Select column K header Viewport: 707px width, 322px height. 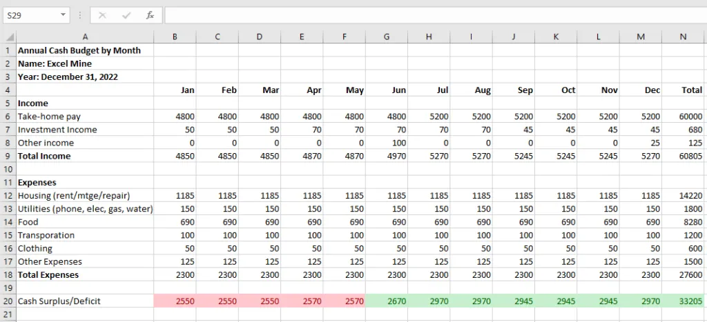click(x=556, y=37)
